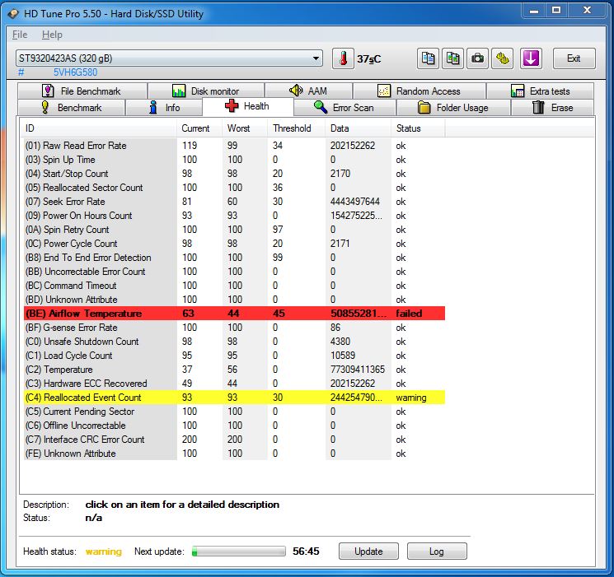The height and width of the screenshot is (577, 614).
Task: Select the (07) Seek Error Rate row
Action: tap(234, 202)
